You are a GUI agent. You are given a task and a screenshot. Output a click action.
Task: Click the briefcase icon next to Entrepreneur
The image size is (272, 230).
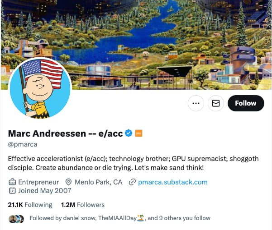[12, 182]
